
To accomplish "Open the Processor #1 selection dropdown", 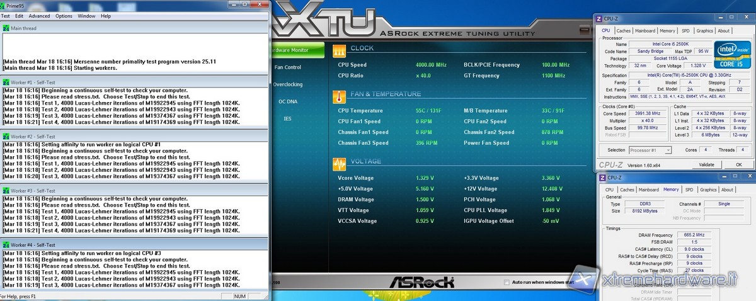I will coord(650,150).
